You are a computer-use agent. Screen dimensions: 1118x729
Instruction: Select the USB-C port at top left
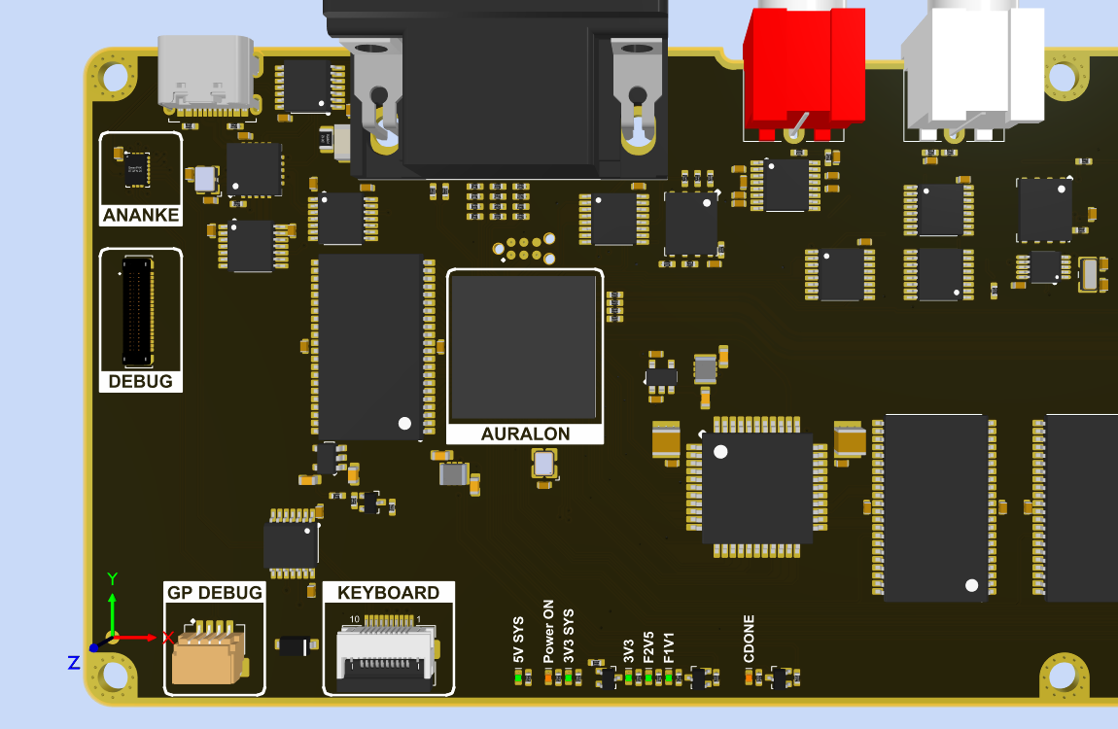[207, 73]
